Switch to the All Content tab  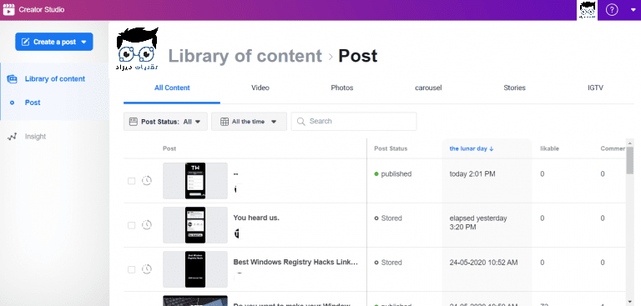(172, 88)
